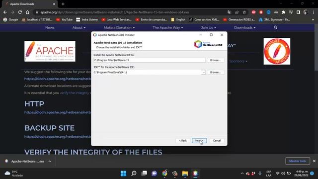Open a new browser tab with plus
The height and width of the screenshot is (179, 318).
point(63,4)
